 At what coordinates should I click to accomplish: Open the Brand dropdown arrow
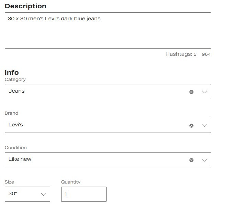tap(204, 126)
